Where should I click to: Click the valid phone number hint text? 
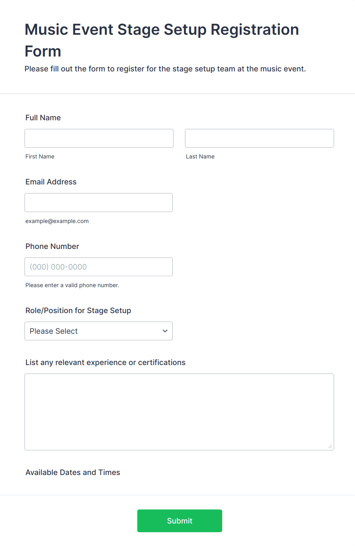(73, 285)
